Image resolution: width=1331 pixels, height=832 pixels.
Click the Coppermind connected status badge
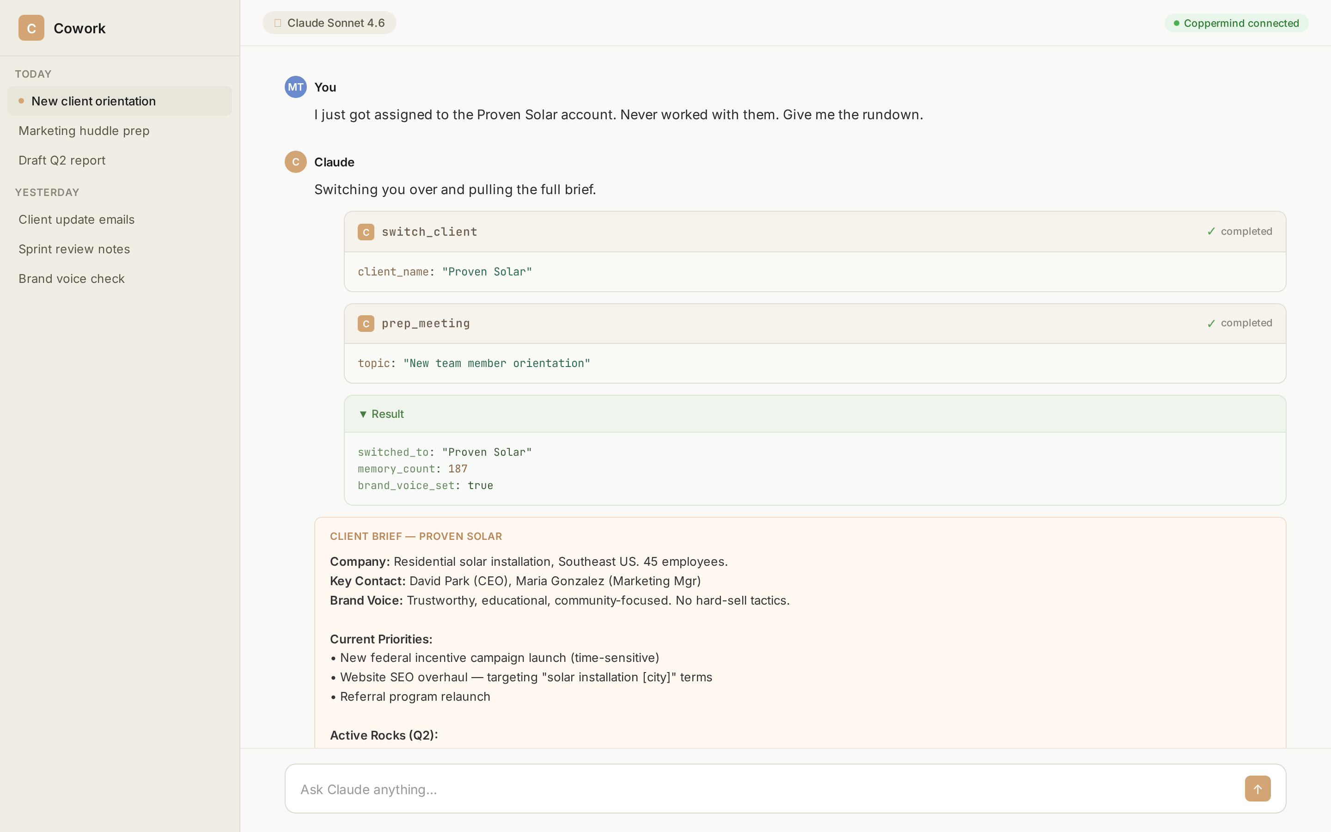(1236, 23)
